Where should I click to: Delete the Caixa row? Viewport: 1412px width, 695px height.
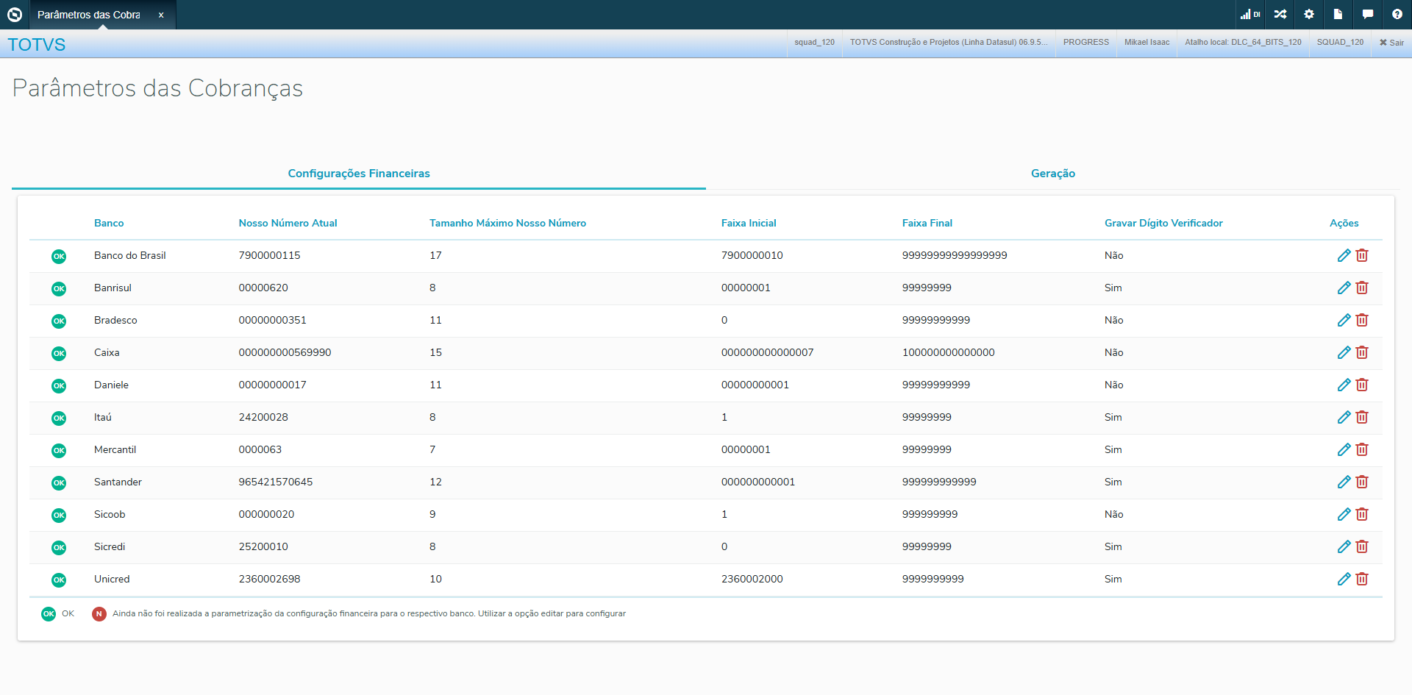1362,352
